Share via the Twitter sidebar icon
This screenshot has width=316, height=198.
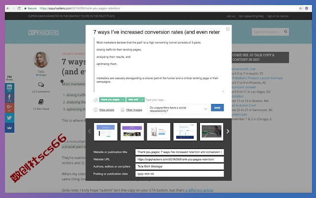pyautogui.click(x=9, y=118)
